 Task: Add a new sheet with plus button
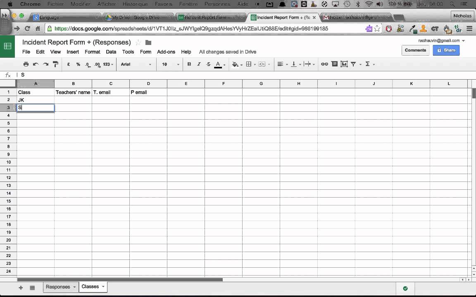pyautogui.click(x=21, y=288)
